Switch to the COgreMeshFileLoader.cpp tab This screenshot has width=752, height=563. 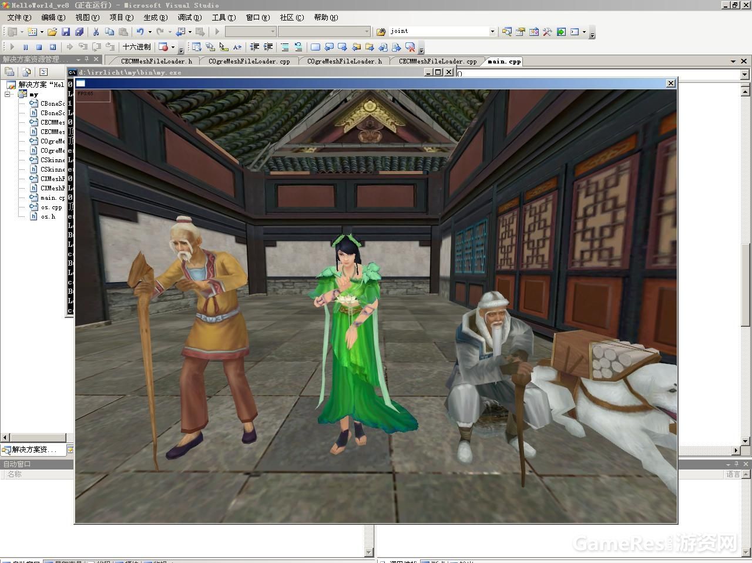tap(249, 61)
